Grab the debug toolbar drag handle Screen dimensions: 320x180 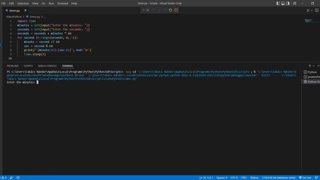pos(143,10)
